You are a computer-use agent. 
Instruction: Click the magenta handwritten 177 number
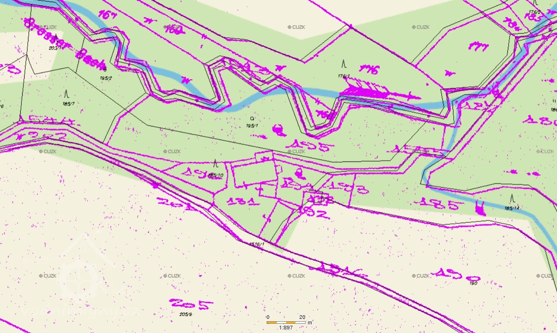click(x=478, y=46)
